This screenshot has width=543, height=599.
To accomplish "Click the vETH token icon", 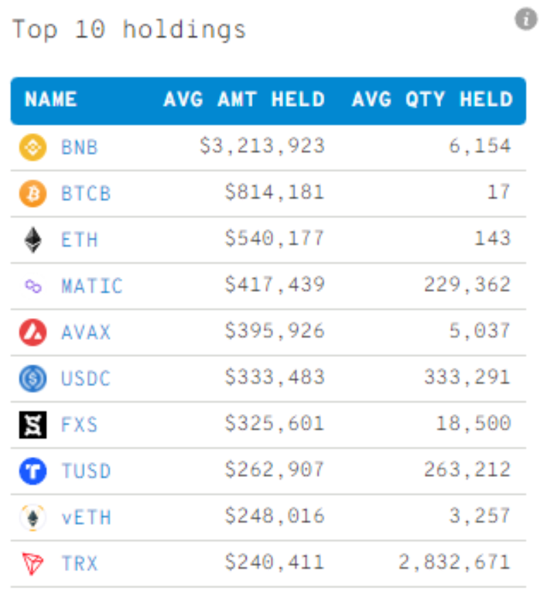I will click(33, 517).
